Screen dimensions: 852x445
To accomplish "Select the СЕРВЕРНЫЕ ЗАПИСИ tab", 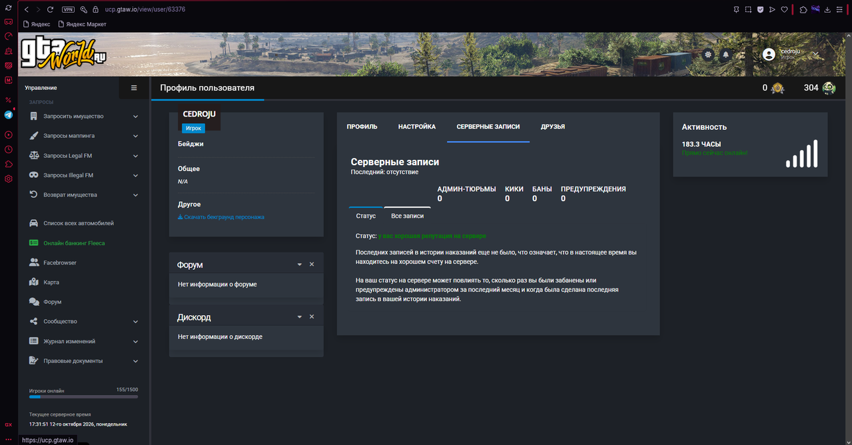I will (488, 127).
